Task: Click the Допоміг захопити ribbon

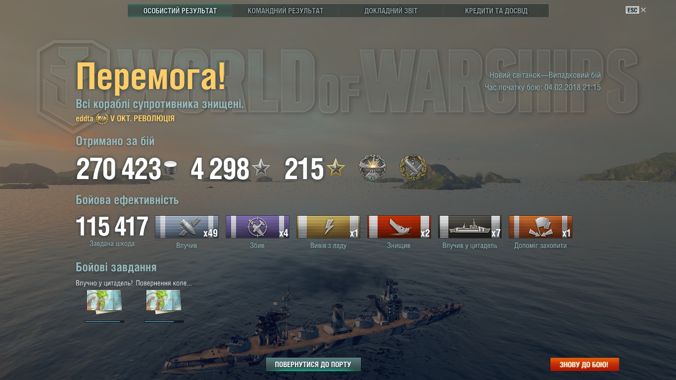Action: [540, 227]
